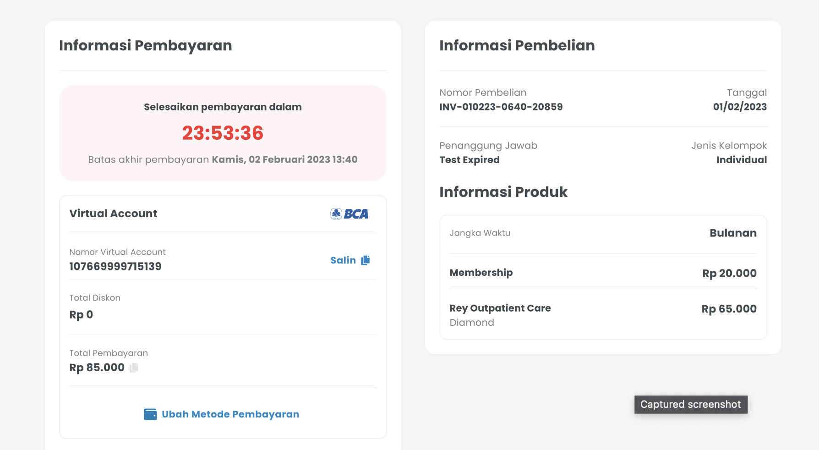Screen dimensions: 819x450
Task: Click the invoice number INV-010223-0640-20859
Action: [x=501, y=107]
